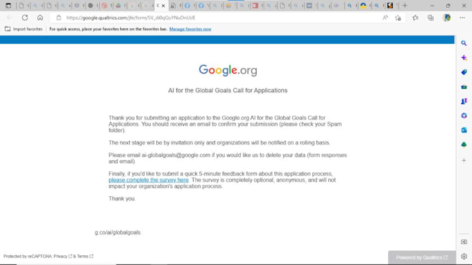
Task: Close the active Qualtrics tab
Action: click(x=163, y=6)
